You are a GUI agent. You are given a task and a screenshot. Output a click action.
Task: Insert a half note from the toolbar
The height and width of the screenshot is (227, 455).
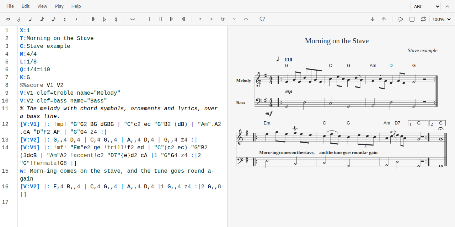(19, 19)
